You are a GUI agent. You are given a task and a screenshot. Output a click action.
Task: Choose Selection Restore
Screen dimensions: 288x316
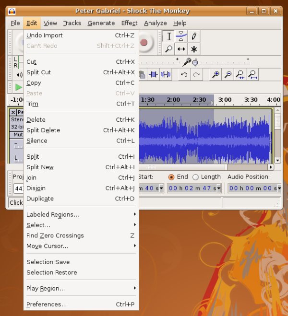tap(81, 272)
